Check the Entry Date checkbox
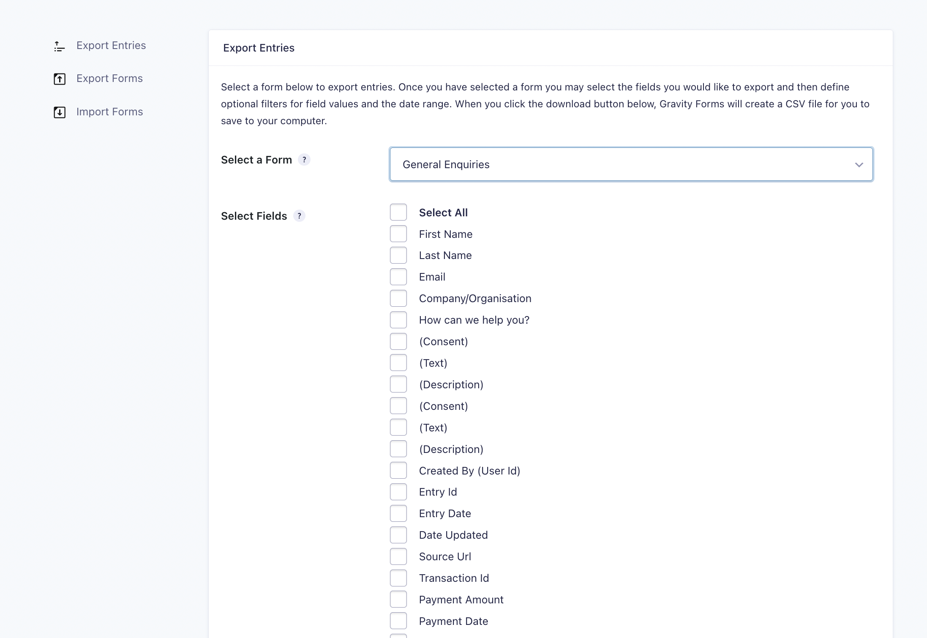Screen dimensions: 927x638 click(x=398, y=513)
